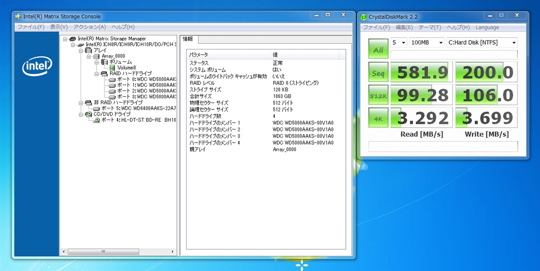Click the Port 4 HL-DT-ST BD-RE disc icon

(x=96, y=120)
